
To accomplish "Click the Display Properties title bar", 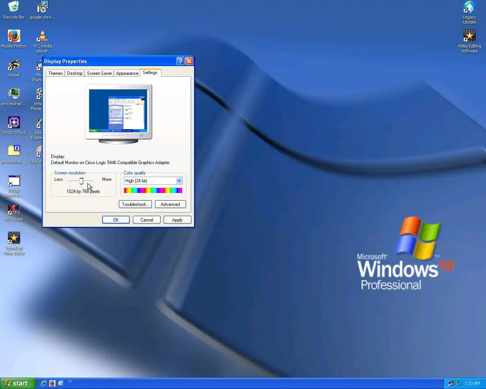I will click(x=109, y=61).
